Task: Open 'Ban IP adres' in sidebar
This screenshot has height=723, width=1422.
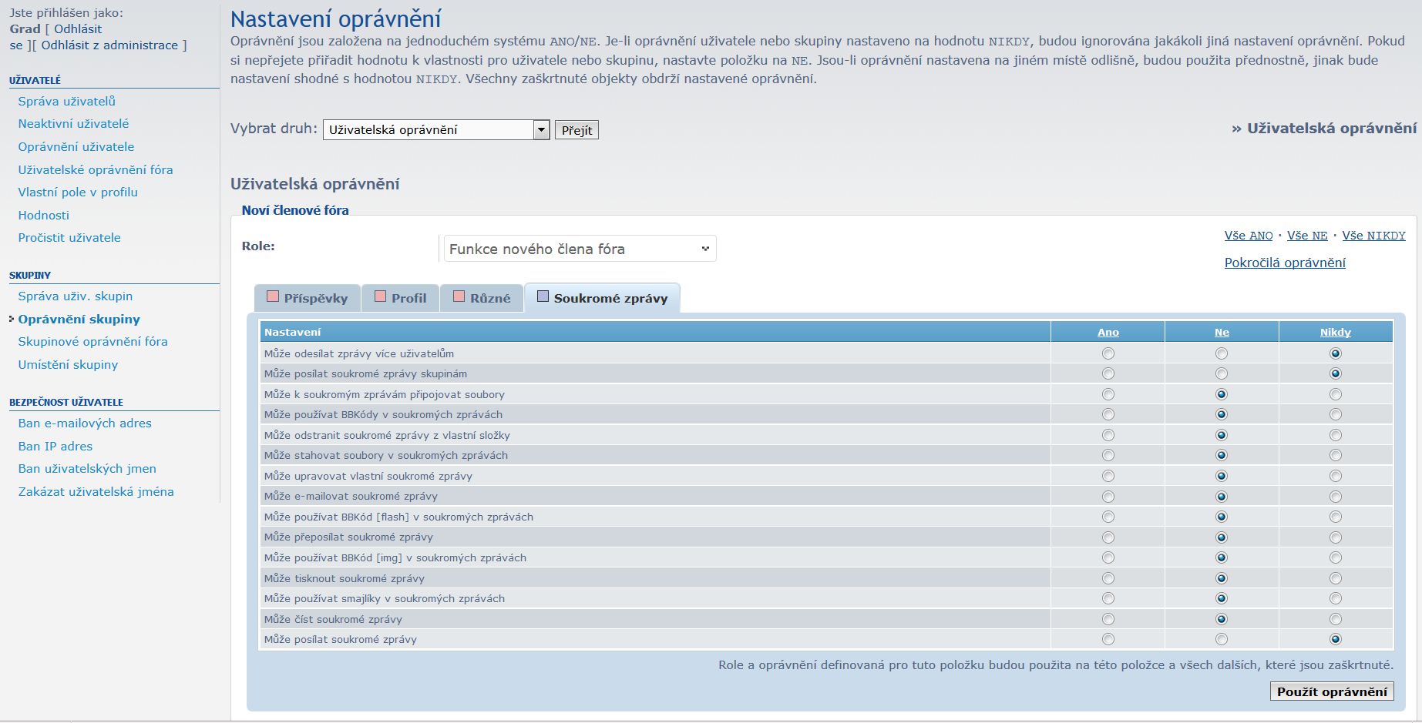Action: pos(55,446)
